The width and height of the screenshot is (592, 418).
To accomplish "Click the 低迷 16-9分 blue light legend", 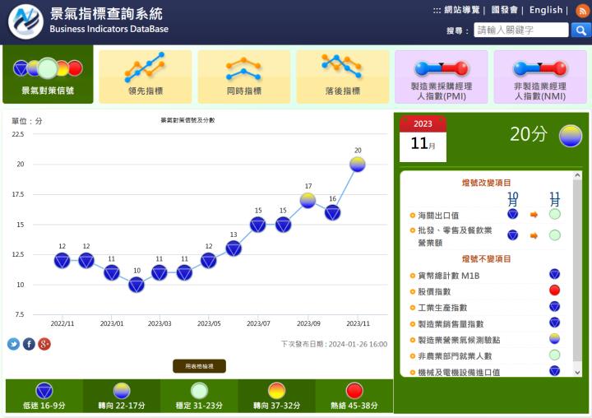I will [x=44, y=396].
